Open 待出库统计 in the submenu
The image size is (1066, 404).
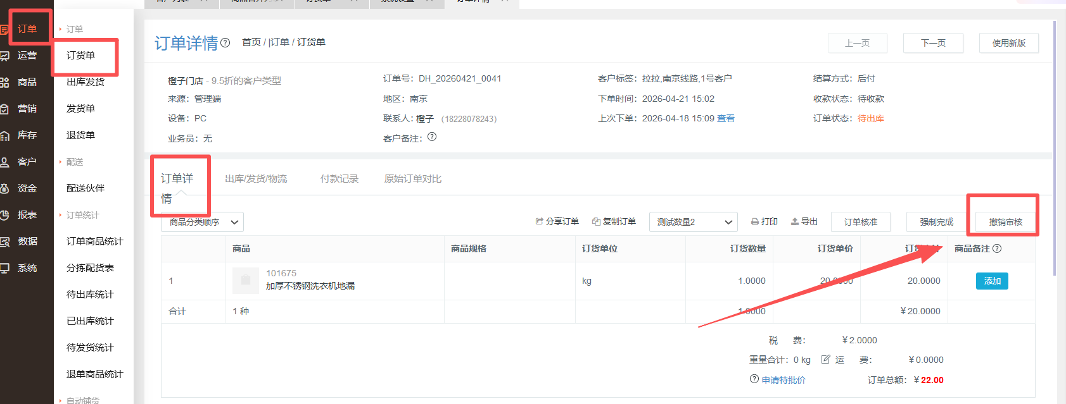pyautogui.click(x=90, y=295)
